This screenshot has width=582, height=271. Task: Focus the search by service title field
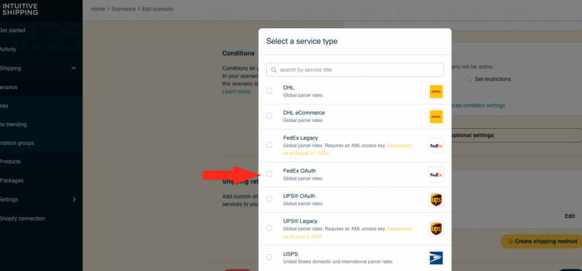coord(355,70)
